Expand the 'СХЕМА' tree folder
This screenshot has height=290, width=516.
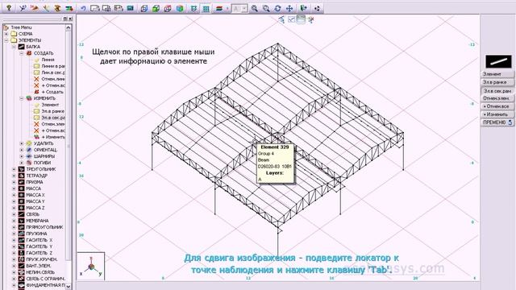(x=6, y=34)
